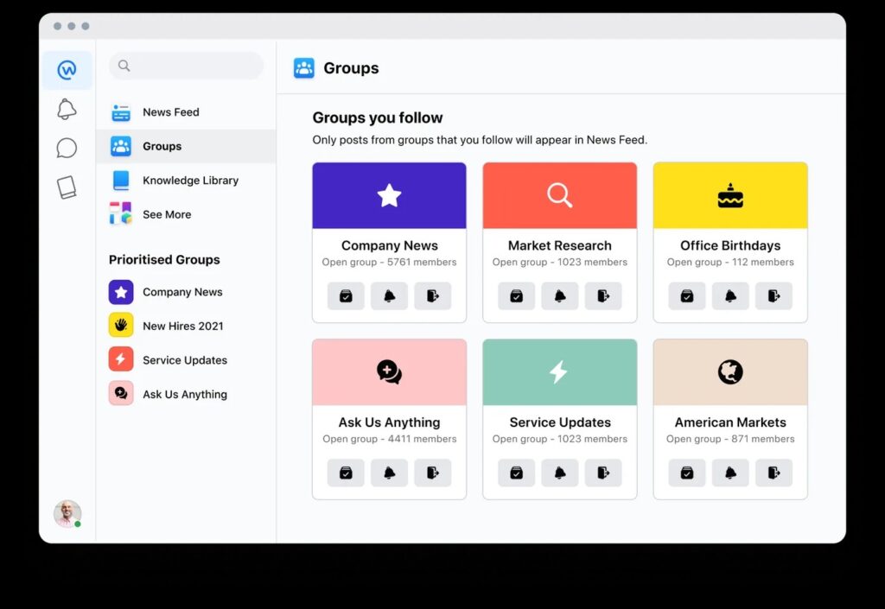Click the Workplace home logo icon
Image resolution: width=885 pixels, height=609 pixels.
tap(67, 70)
